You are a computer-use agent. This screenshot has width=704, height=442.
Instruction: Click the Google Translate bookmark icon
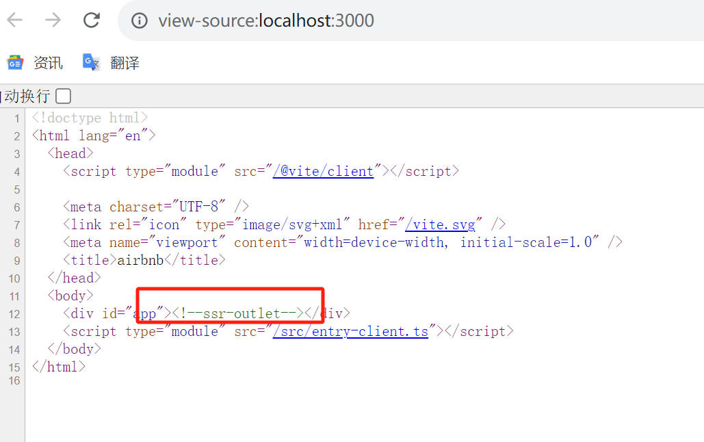pos(91,62)
